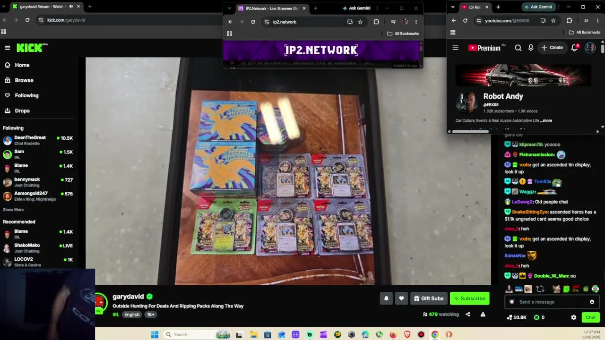Screen dimensions: 605x340
Task: Open the emote picker in chat input
Action: click(592, 302)
